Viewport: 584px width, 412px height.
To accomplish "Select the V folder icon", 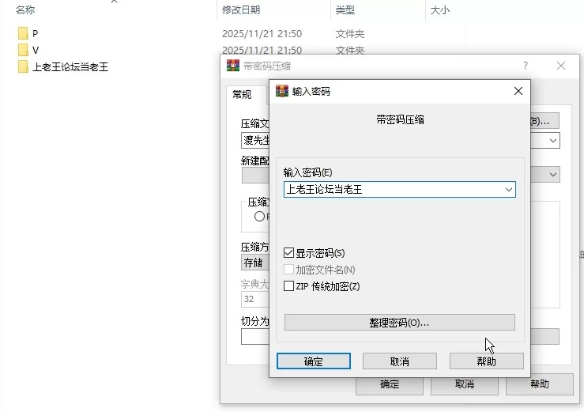I will 23,50.
